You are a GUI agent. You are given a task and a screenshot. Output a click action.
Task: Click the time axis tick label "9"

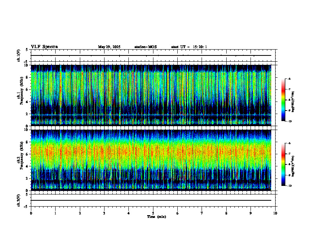click(251, 213)
